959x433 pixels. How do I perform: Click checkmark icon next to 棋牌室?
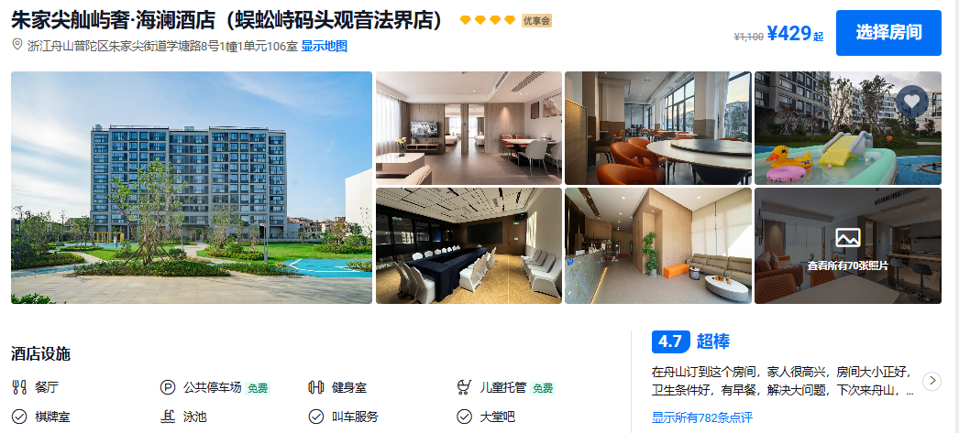click(x=19, y=417)
